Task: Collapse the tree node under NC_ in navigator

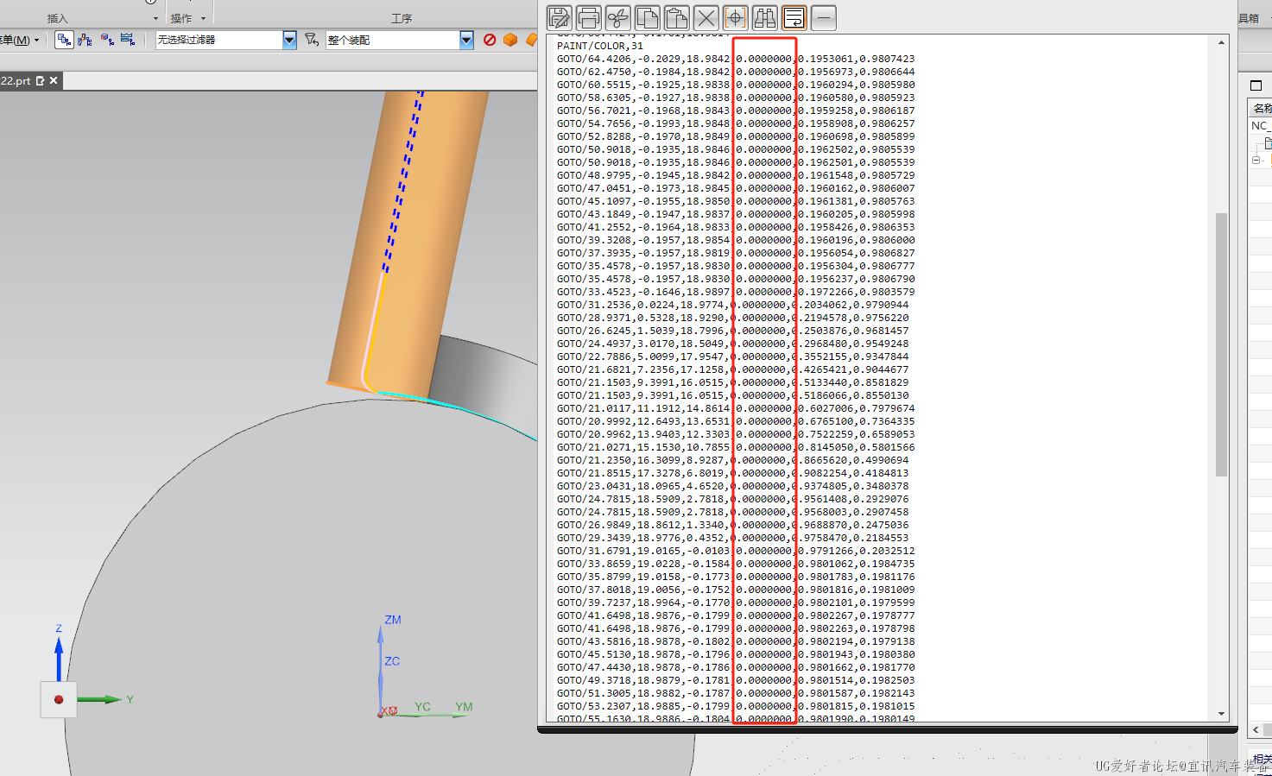Action: point(1256,160)
